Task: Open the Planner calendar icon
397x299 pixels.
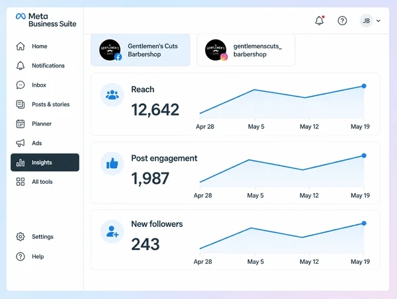Action: pyautogui.click(x=21, y=124)
